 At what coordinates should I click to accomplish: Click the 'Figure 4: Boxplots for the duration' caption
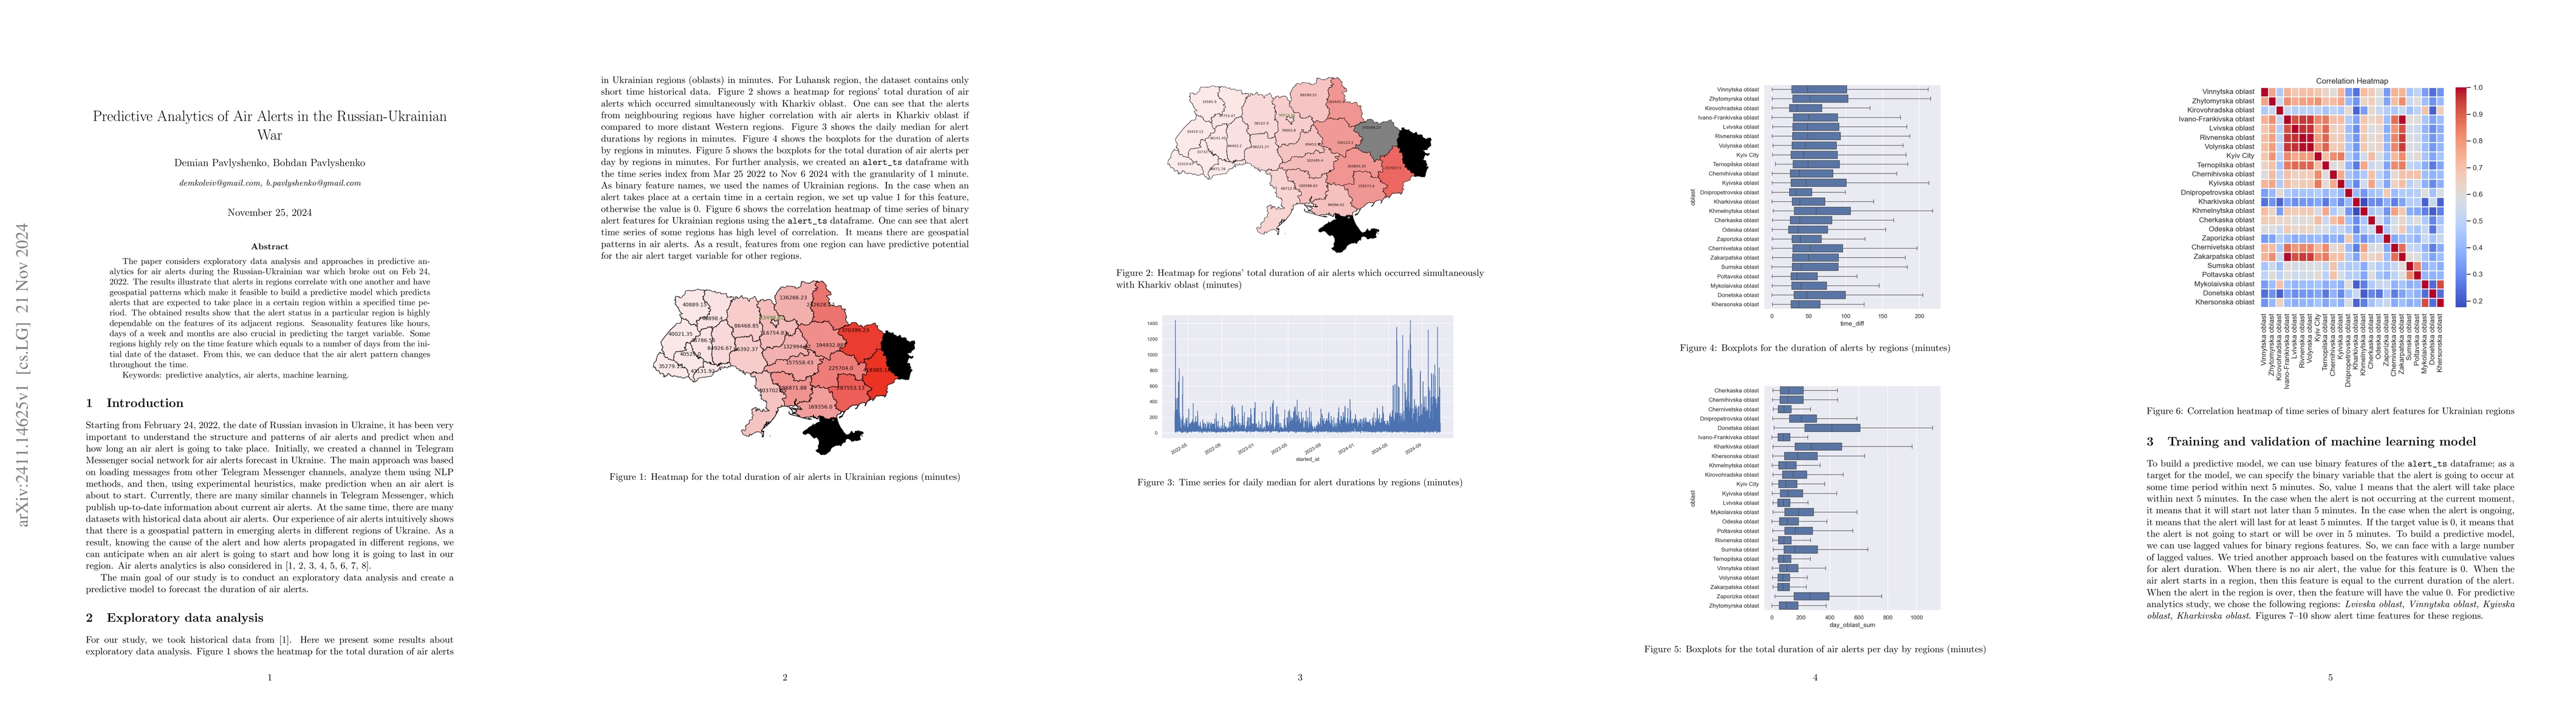coord(1814,348)
